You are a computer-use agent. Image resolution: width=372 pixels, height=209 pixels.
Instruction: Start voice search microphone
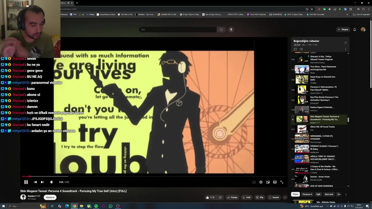point(231,29)
